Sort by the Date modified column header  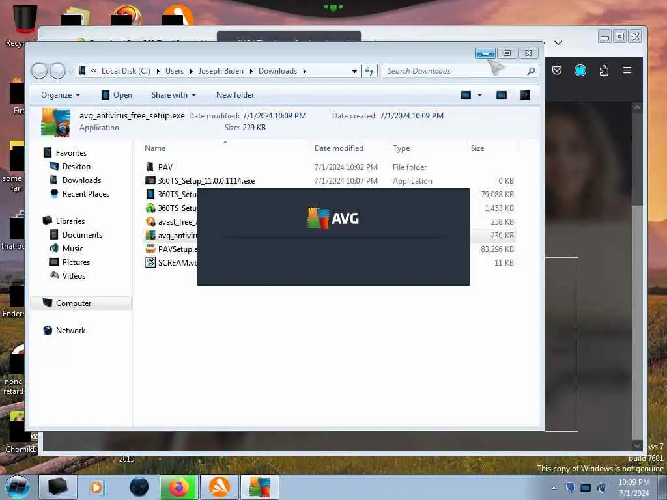(339, 148)
